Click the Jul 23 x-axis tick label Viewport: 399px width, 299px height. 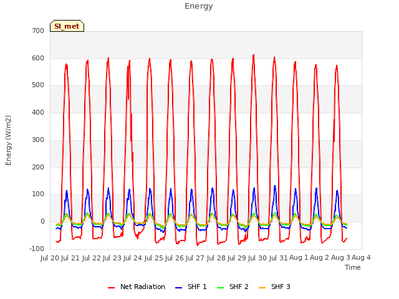tap(112, 258)
